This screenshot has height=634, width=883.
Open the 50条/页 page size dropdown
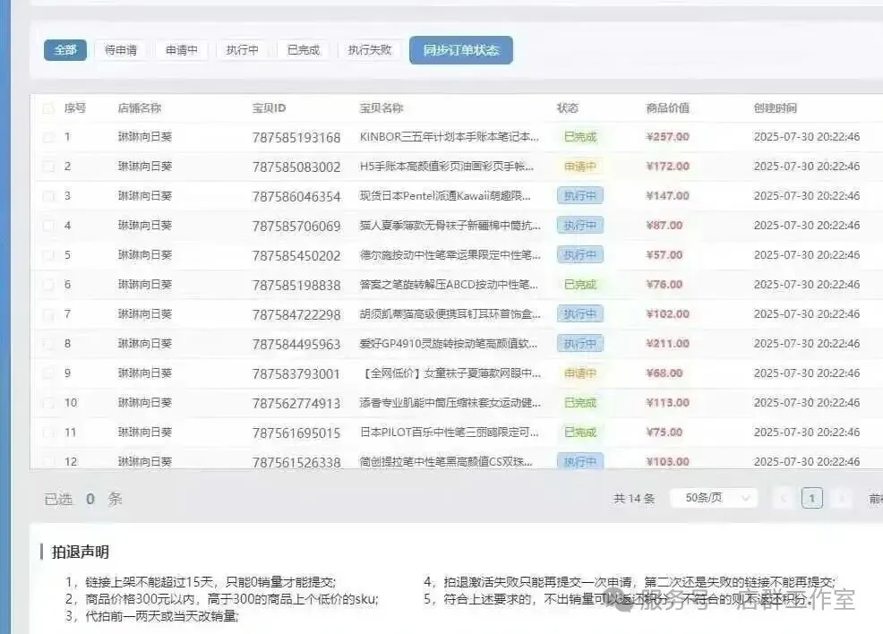pos(713,498)
